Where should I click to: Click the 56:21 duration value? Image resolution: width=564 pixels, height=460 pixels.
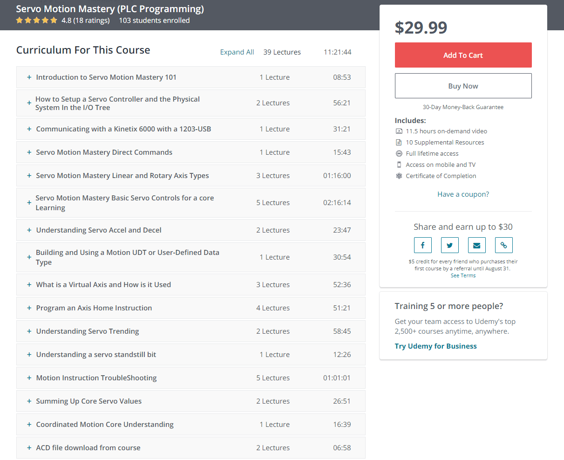point(342,103)
